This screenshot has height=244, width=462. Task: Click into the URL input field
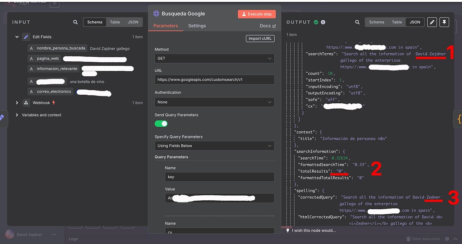click(x=214, y=80)
